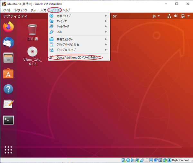193x163 pixels.
Task: Click the network monitors icon in menu
Action: coord(51,26)
